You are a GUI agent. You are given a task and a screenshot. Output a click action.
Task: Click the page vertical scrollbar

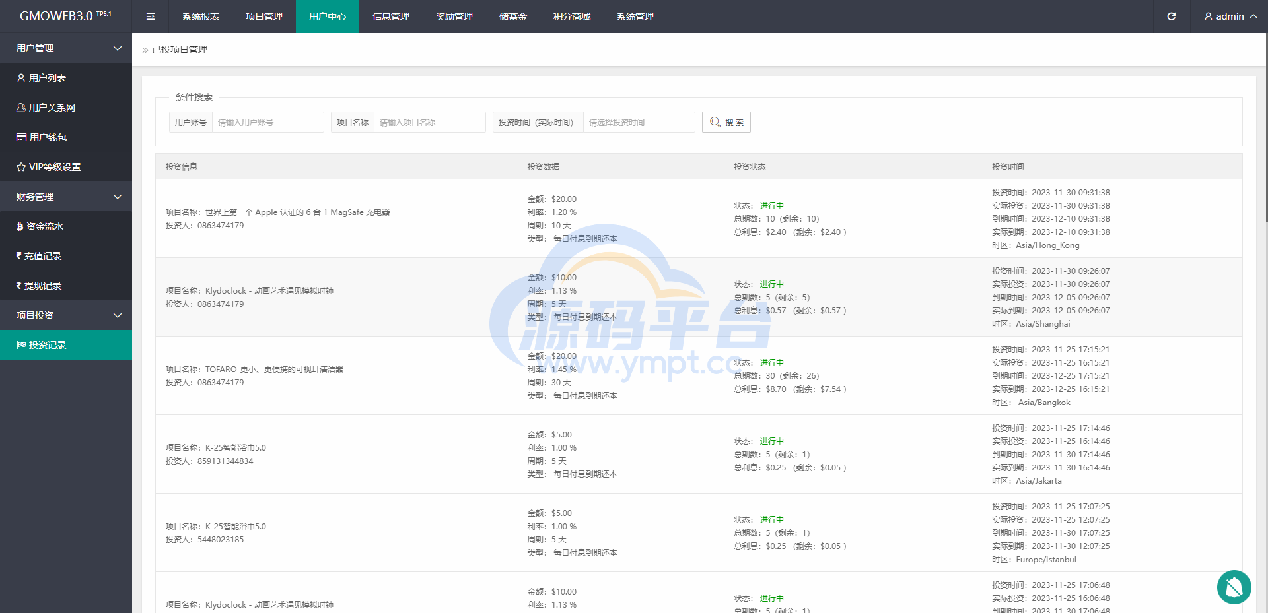point(1266,129)
